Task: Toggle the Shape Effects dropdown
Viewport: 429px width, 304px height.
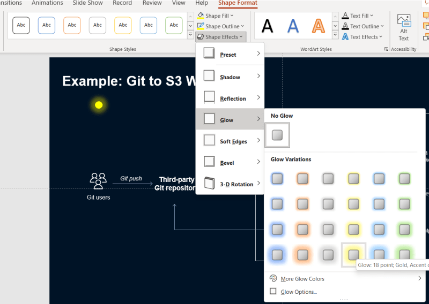Action: tap(220, 37)
